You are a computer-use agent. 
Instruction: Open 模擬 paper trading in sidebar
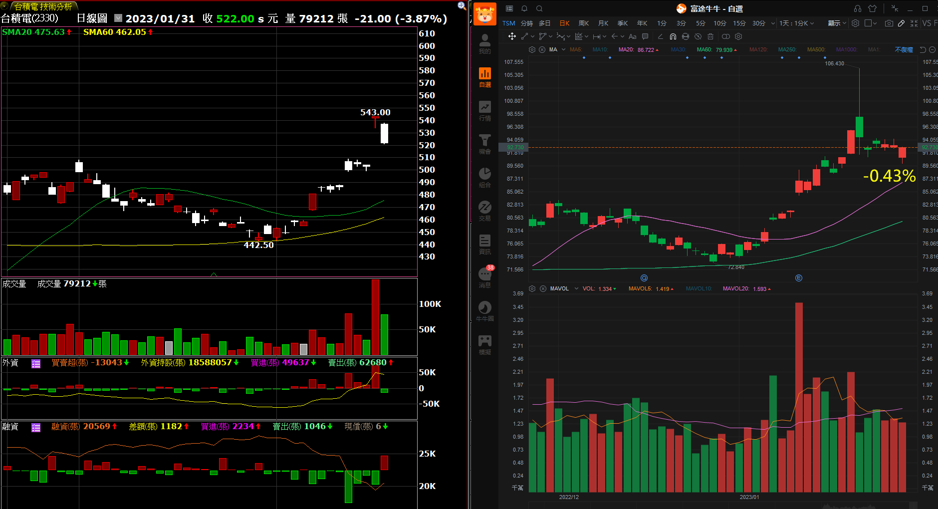click(x=484, y=345)
